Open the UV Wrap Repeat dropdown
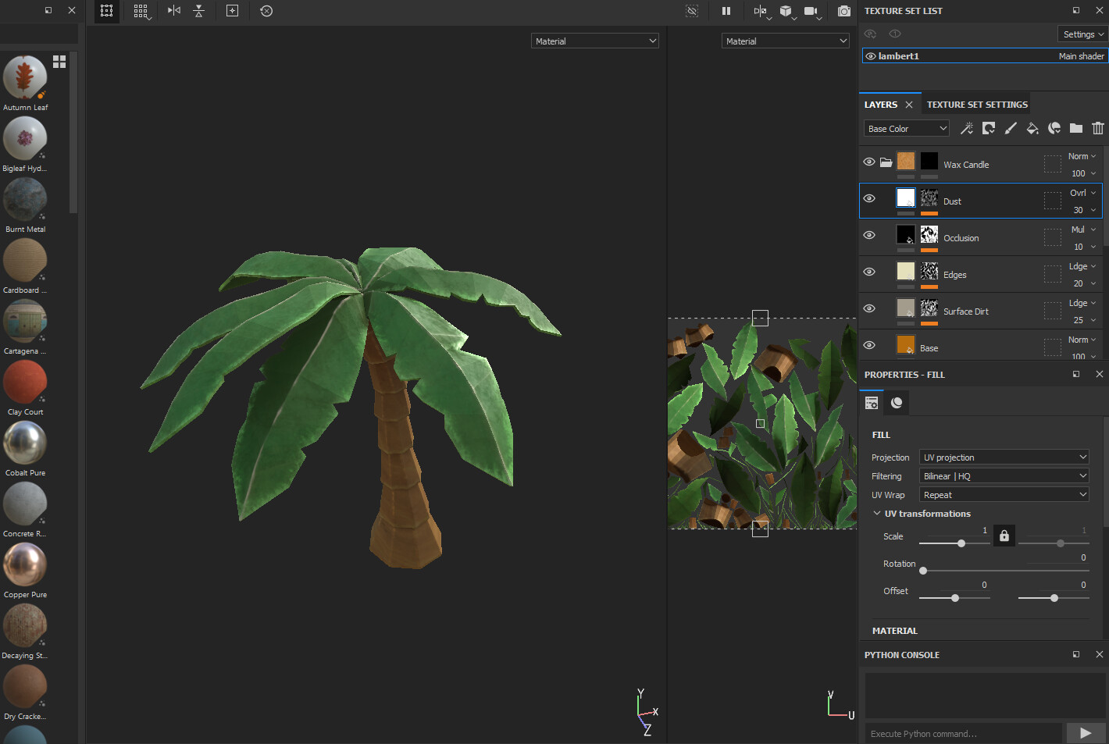 coord(1004,495)
